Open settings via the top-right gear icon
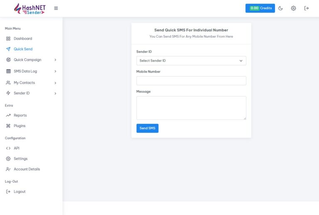The image size is (319, 215). point(293,8)
